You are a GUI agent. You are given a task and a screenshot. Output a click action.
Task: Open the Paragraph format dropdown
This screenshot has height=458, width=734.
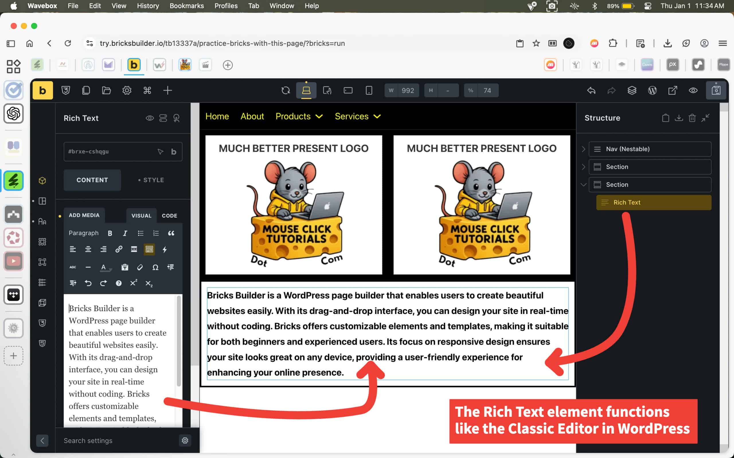click(84, 233)
